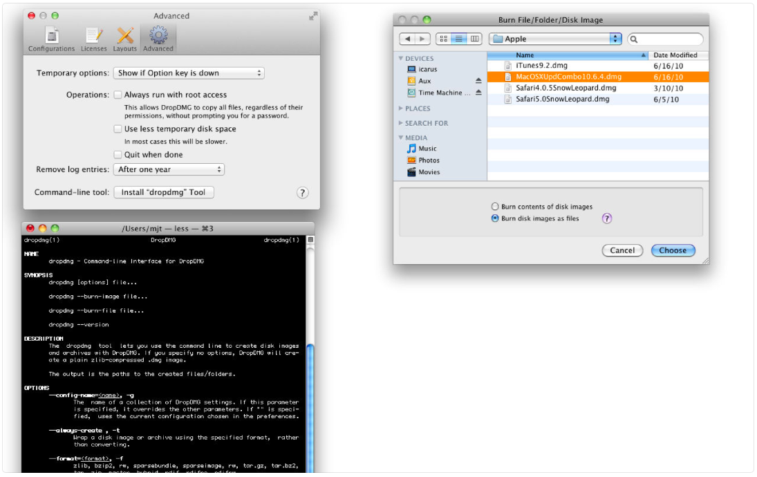Open Photos in the Media sidebar
The height and width of the screenshot is (477, 757).
coord(423,160)
